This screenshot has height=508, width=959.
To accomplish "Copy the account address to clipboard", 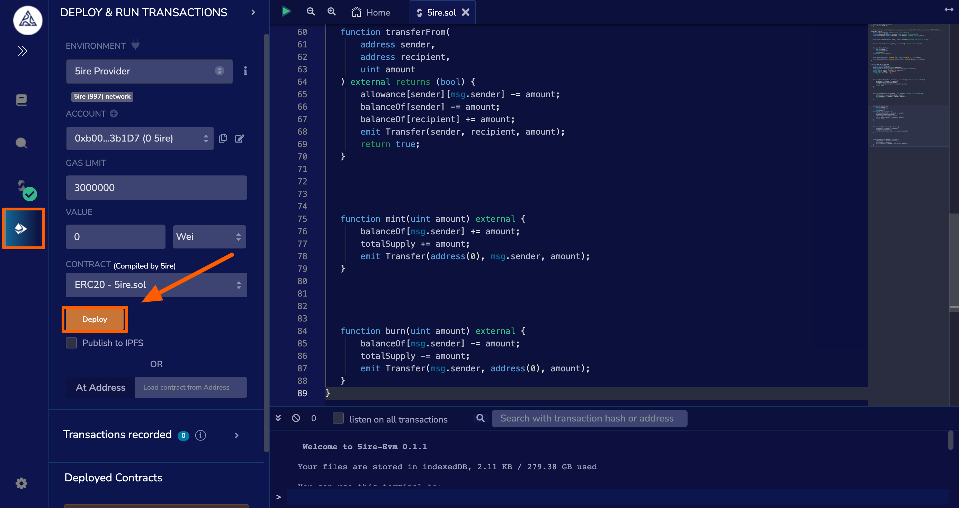I will point(223,138).
